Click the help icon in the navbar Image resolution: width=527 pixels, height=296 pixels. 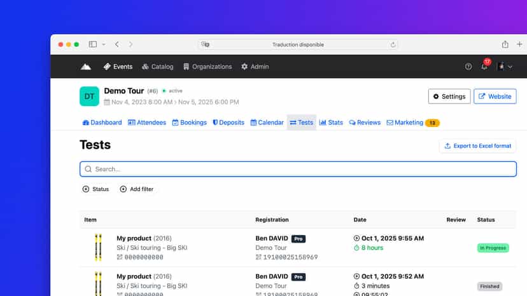pos(468,67)
